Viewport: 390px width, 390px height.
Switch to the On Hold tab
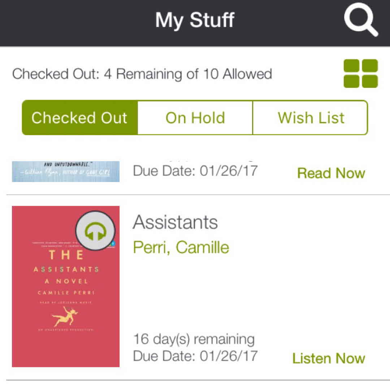point(195,118)
